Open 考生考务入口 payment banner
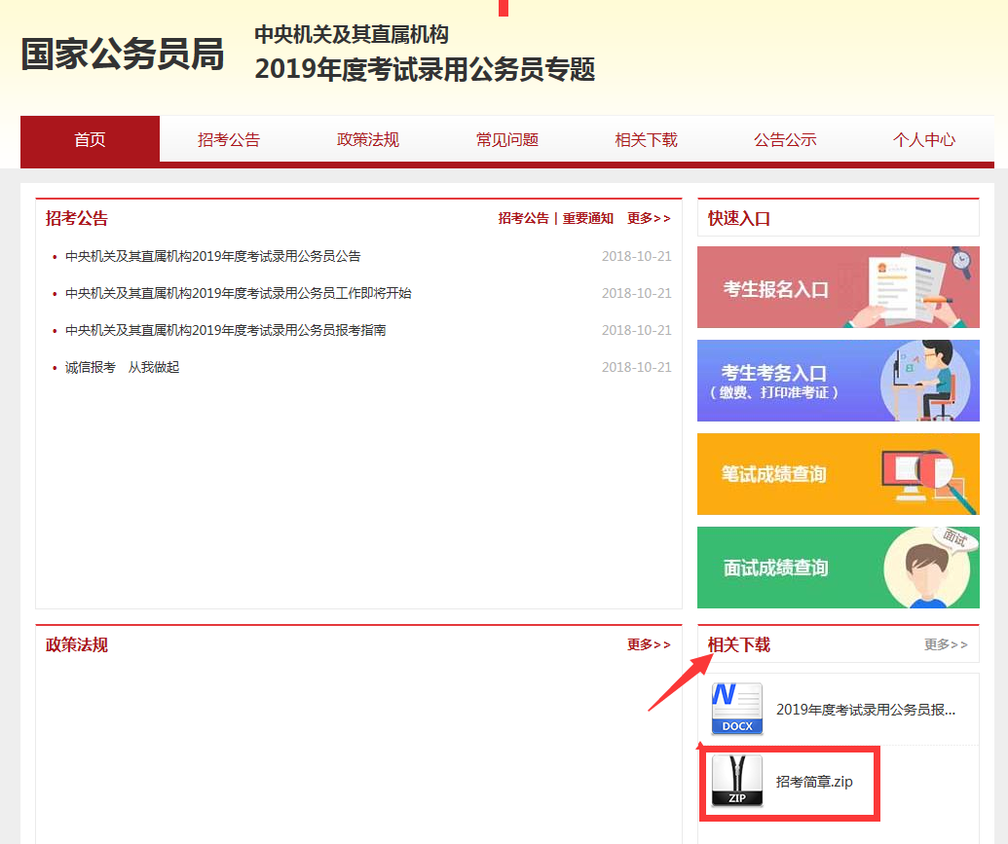This screenshot has height=844, width=1008. coord(838,381)
